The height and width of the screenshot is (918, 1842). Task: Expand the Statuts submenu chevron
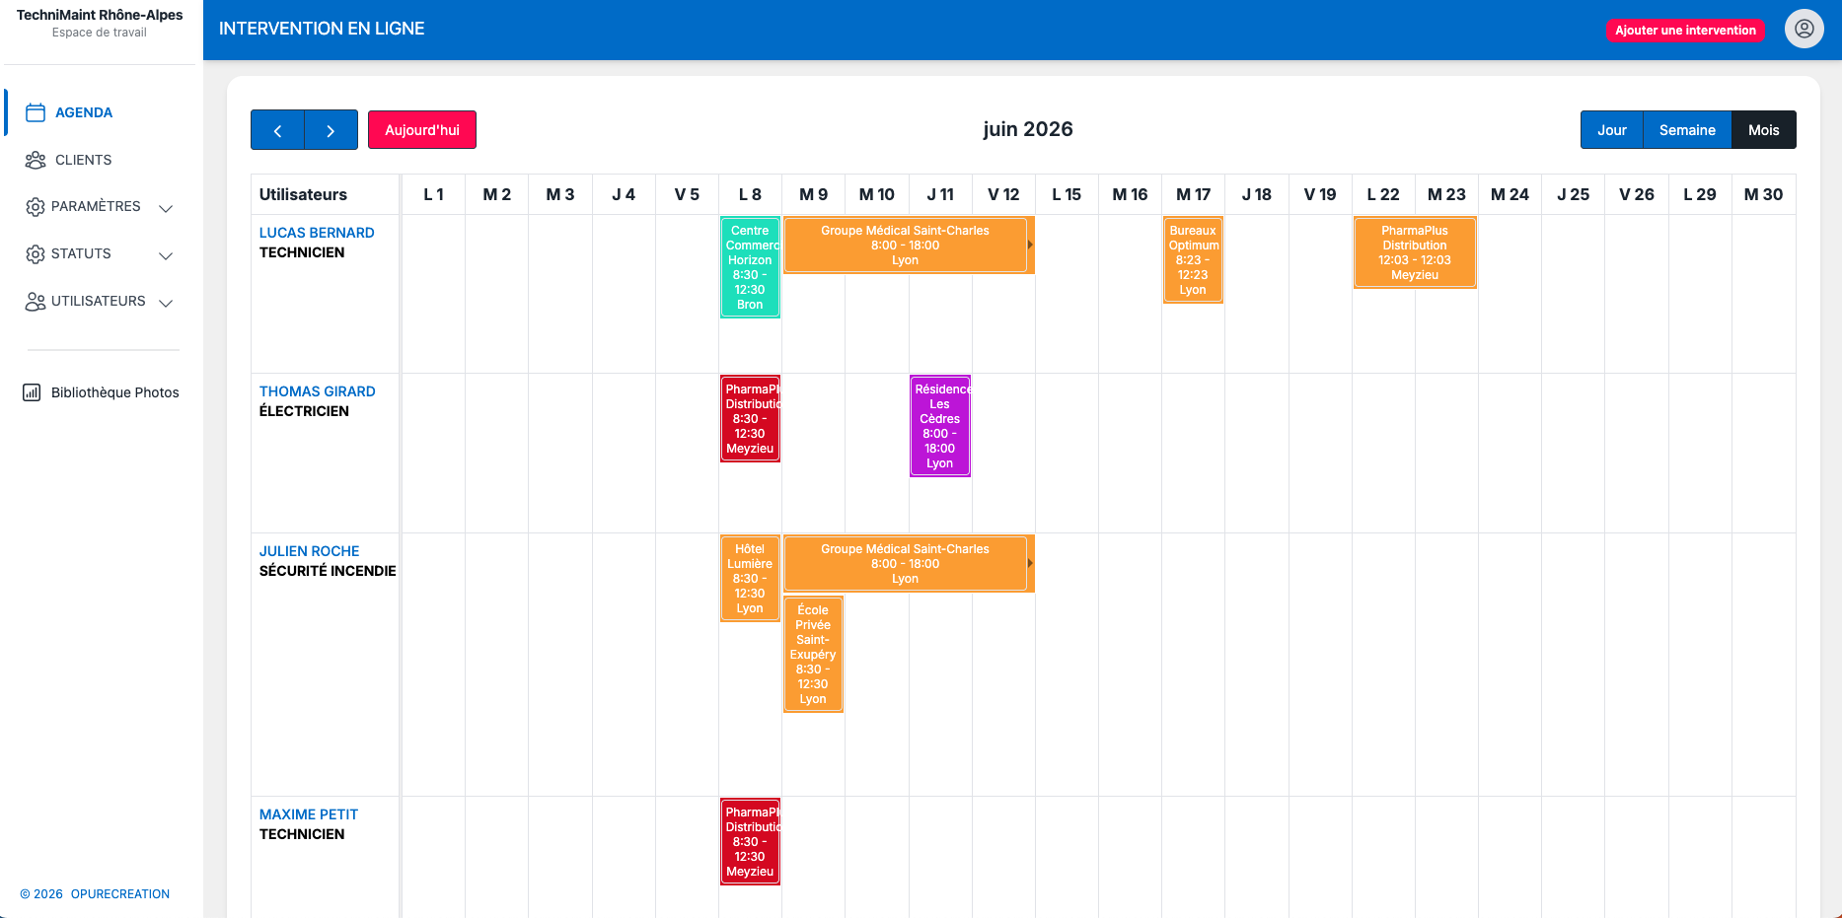click(x=166, y=255)
